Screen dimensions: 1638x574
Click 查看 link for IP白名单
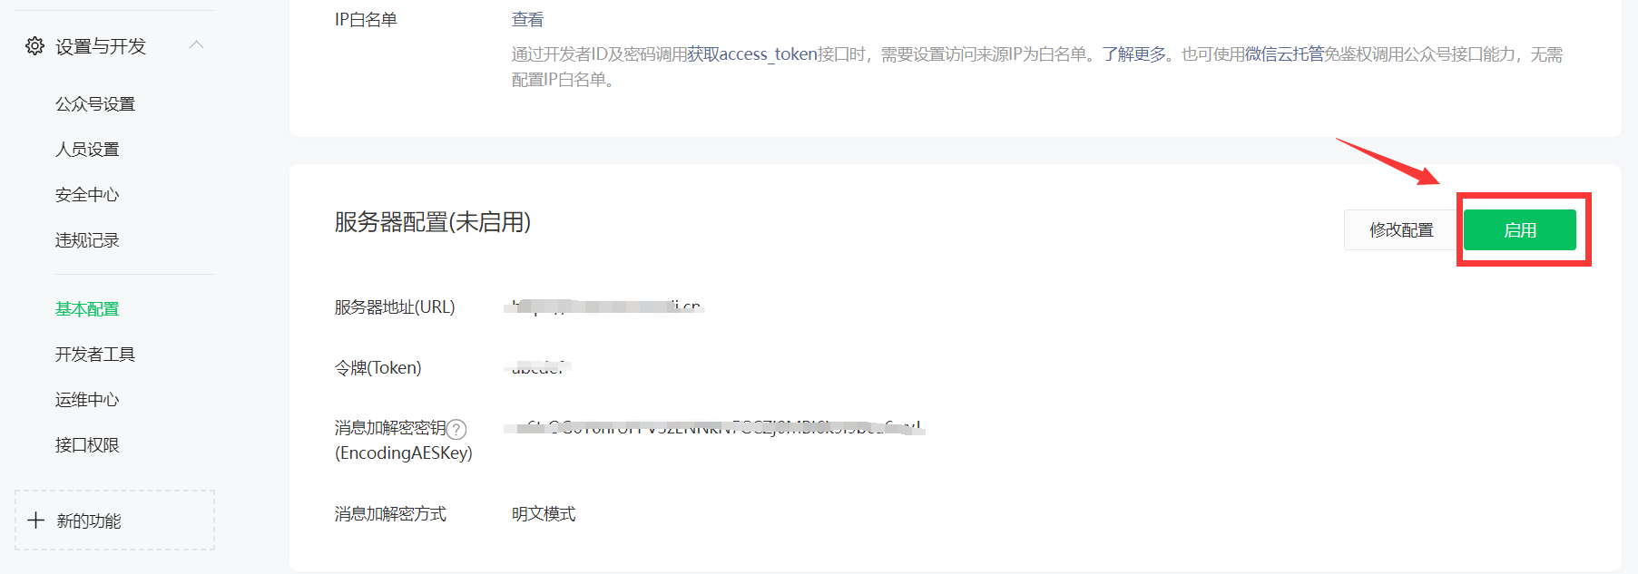coord(527,20)
